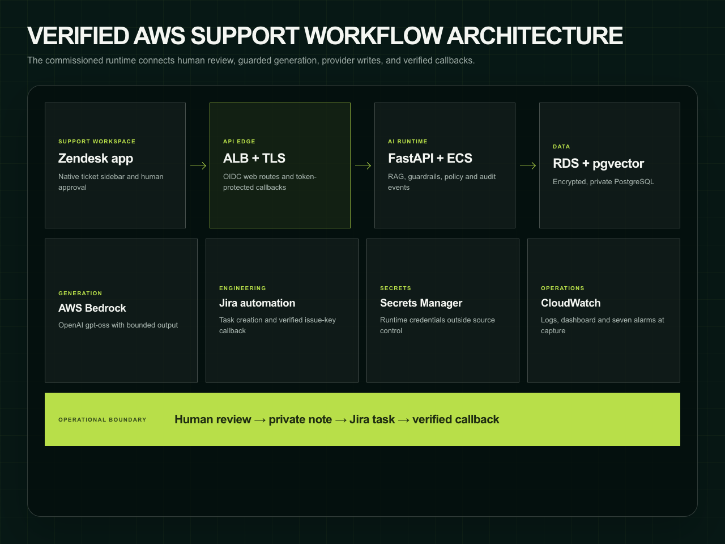725x544 pixels.
Task: Click the 'ENGINEERING' label
Action: point(242,288)
